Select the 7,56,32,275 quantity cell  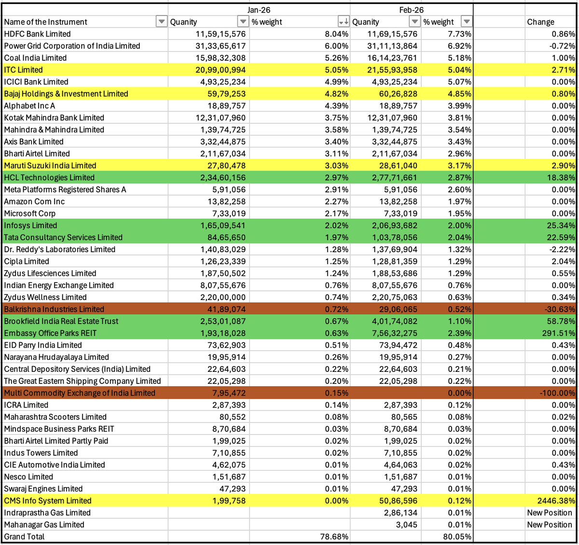tap(386, 333)
